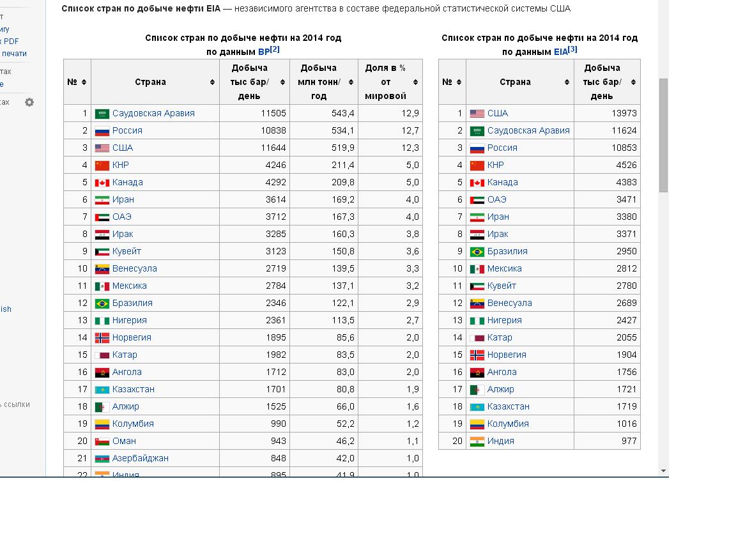The height and width of the screenshot is (552, 736).
Task: Click the Norway flag icon in BP table
Action: 102,337
